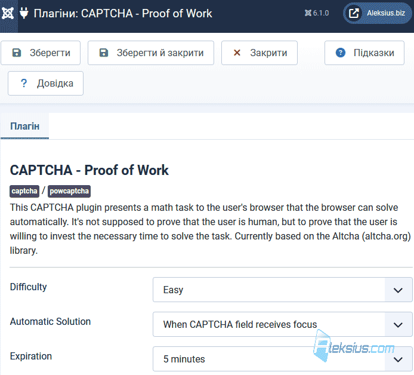Image resolution: width=414 pixels, height=375 pixels.
Task: Click the Joomla 6.1.0 version icon
Action: pos(308,13)
